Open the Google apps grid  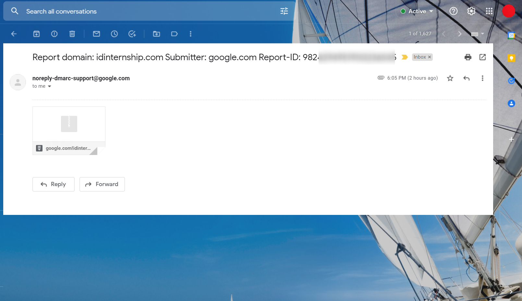click(x=489, y=11)
